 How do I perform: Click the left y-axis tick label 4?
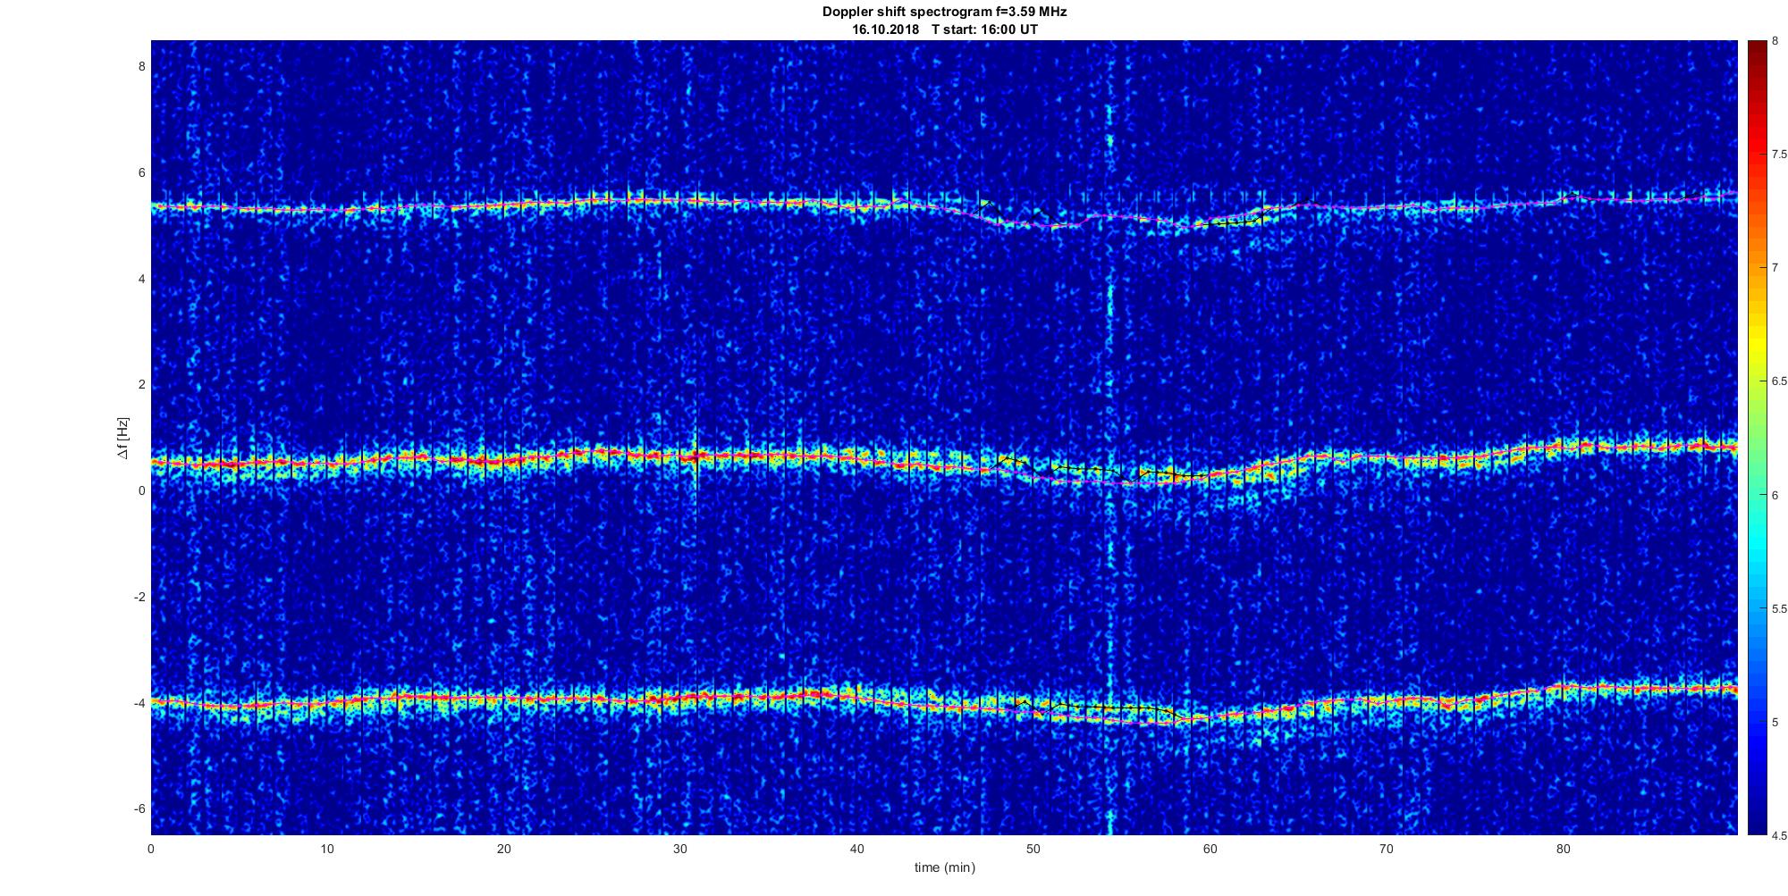[x=141, y=279]
